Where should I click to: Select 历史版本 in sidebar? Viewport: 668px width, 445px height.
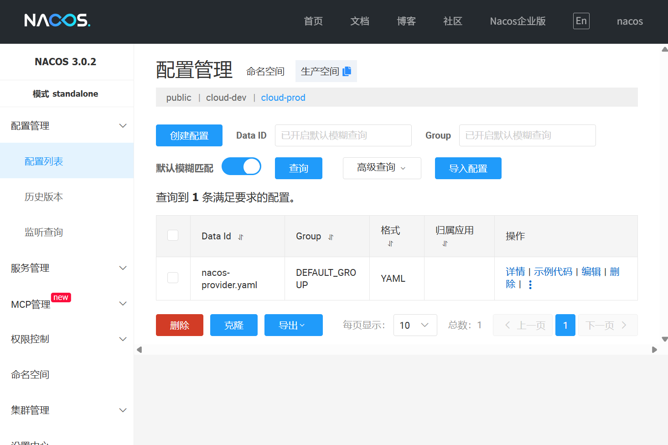point(67,197)
